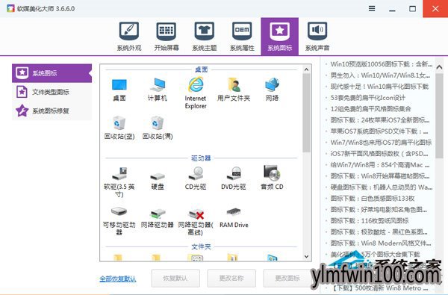The height and width of the screenshot is (295, 448).
Task: Open article 图标下载：Win8 Modern风格文件
Action: 381,243
